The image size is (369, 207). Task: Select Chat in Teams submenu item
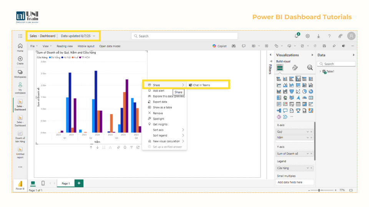coord(208,85)
